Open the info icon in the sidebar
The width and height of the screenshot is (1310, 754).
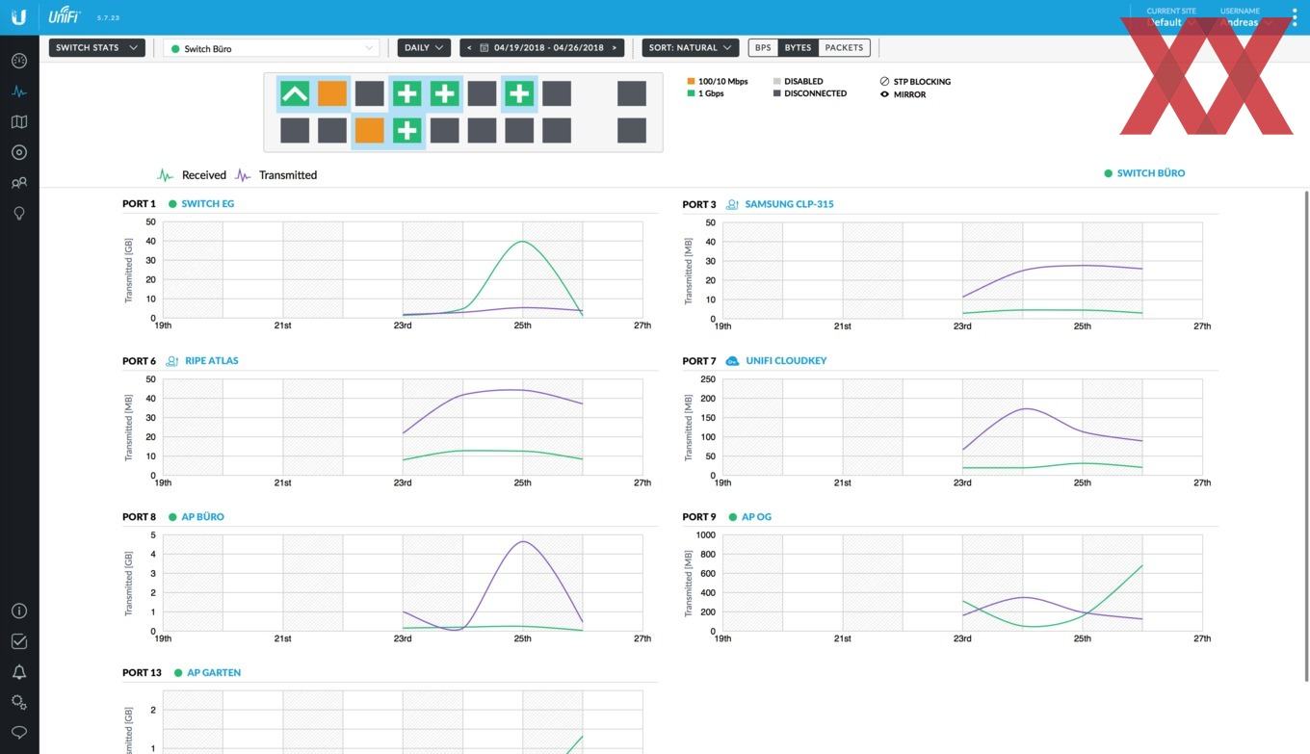[19, 611]
